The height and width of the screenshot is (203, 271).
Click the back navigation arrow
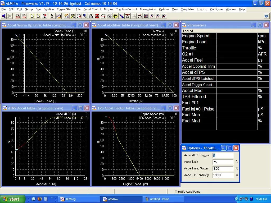(x=4, y=16)
